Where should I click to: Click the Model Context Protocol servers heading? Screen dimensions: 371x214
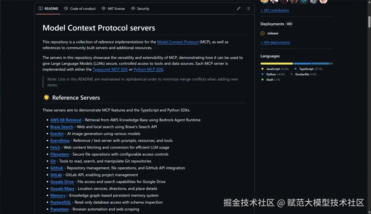click(99, 28)
